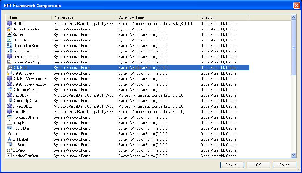Click the ContextMenuStrip icon
Screen dimensions: 302x173
click(9, 62)
